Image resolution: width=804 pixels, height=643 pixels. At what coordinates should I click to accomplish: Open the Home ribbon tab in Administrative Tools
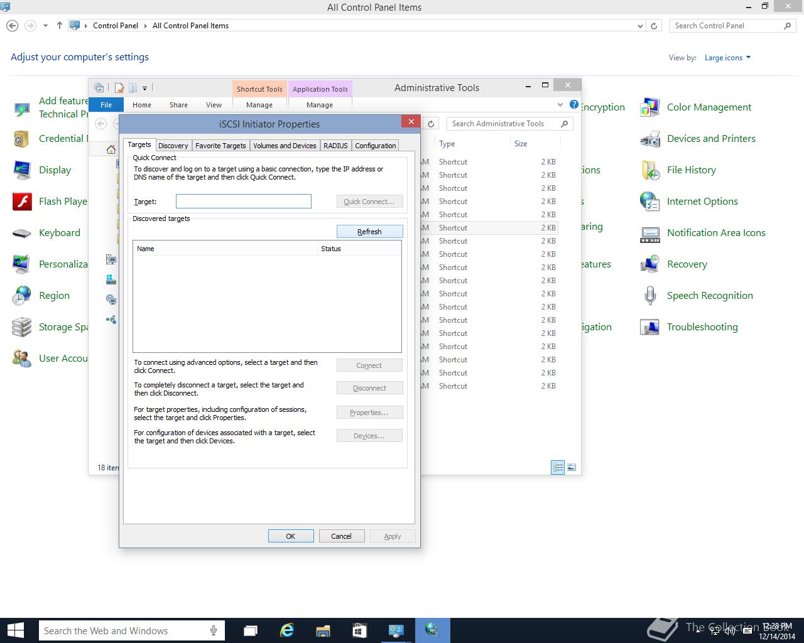click(142, 105)
